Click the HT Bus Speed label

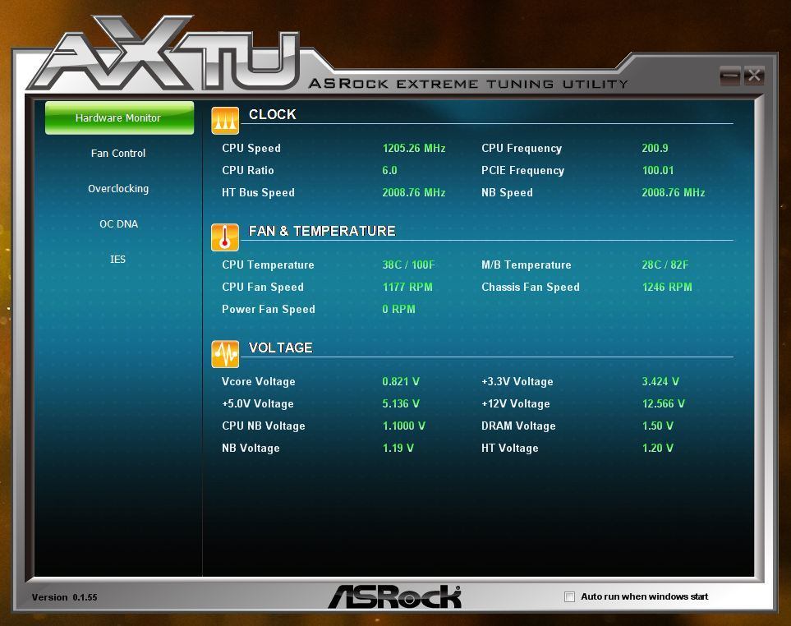click(258, 193)
